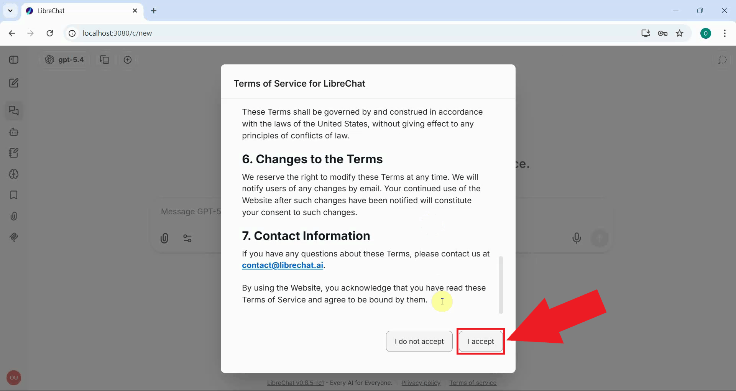Screen dimensions: 736x391
Task: Open the contact@librechat.ai email link
Action: pos(282,265)
